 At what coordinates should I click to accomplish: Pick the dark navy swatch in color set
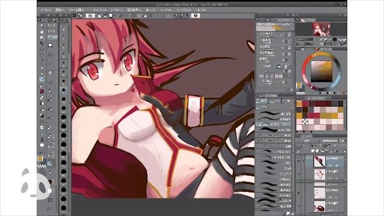tap(299, 110)
